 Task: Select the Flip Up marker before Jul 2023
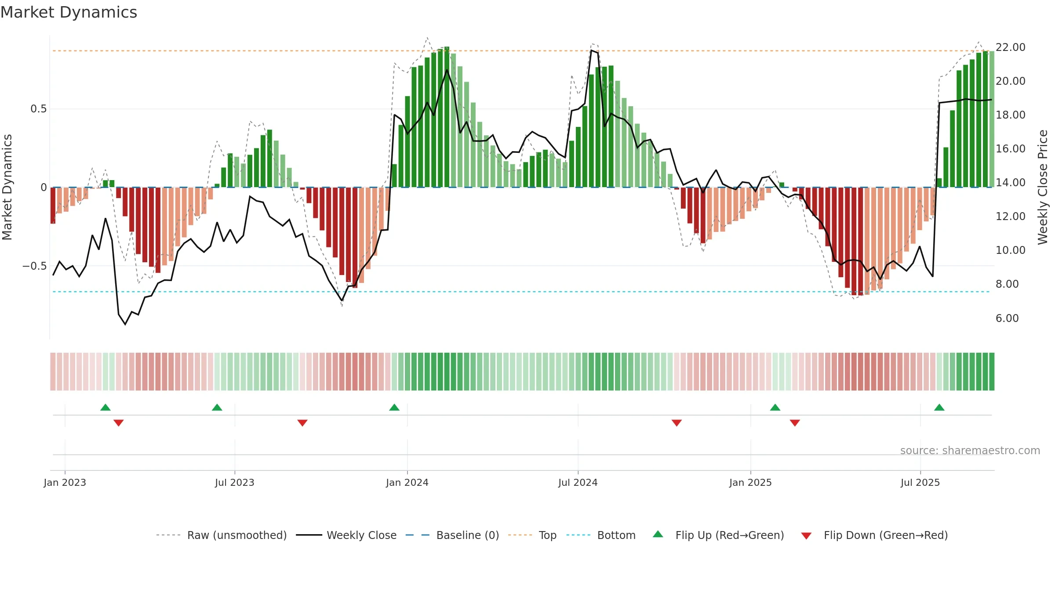(217, 407)
